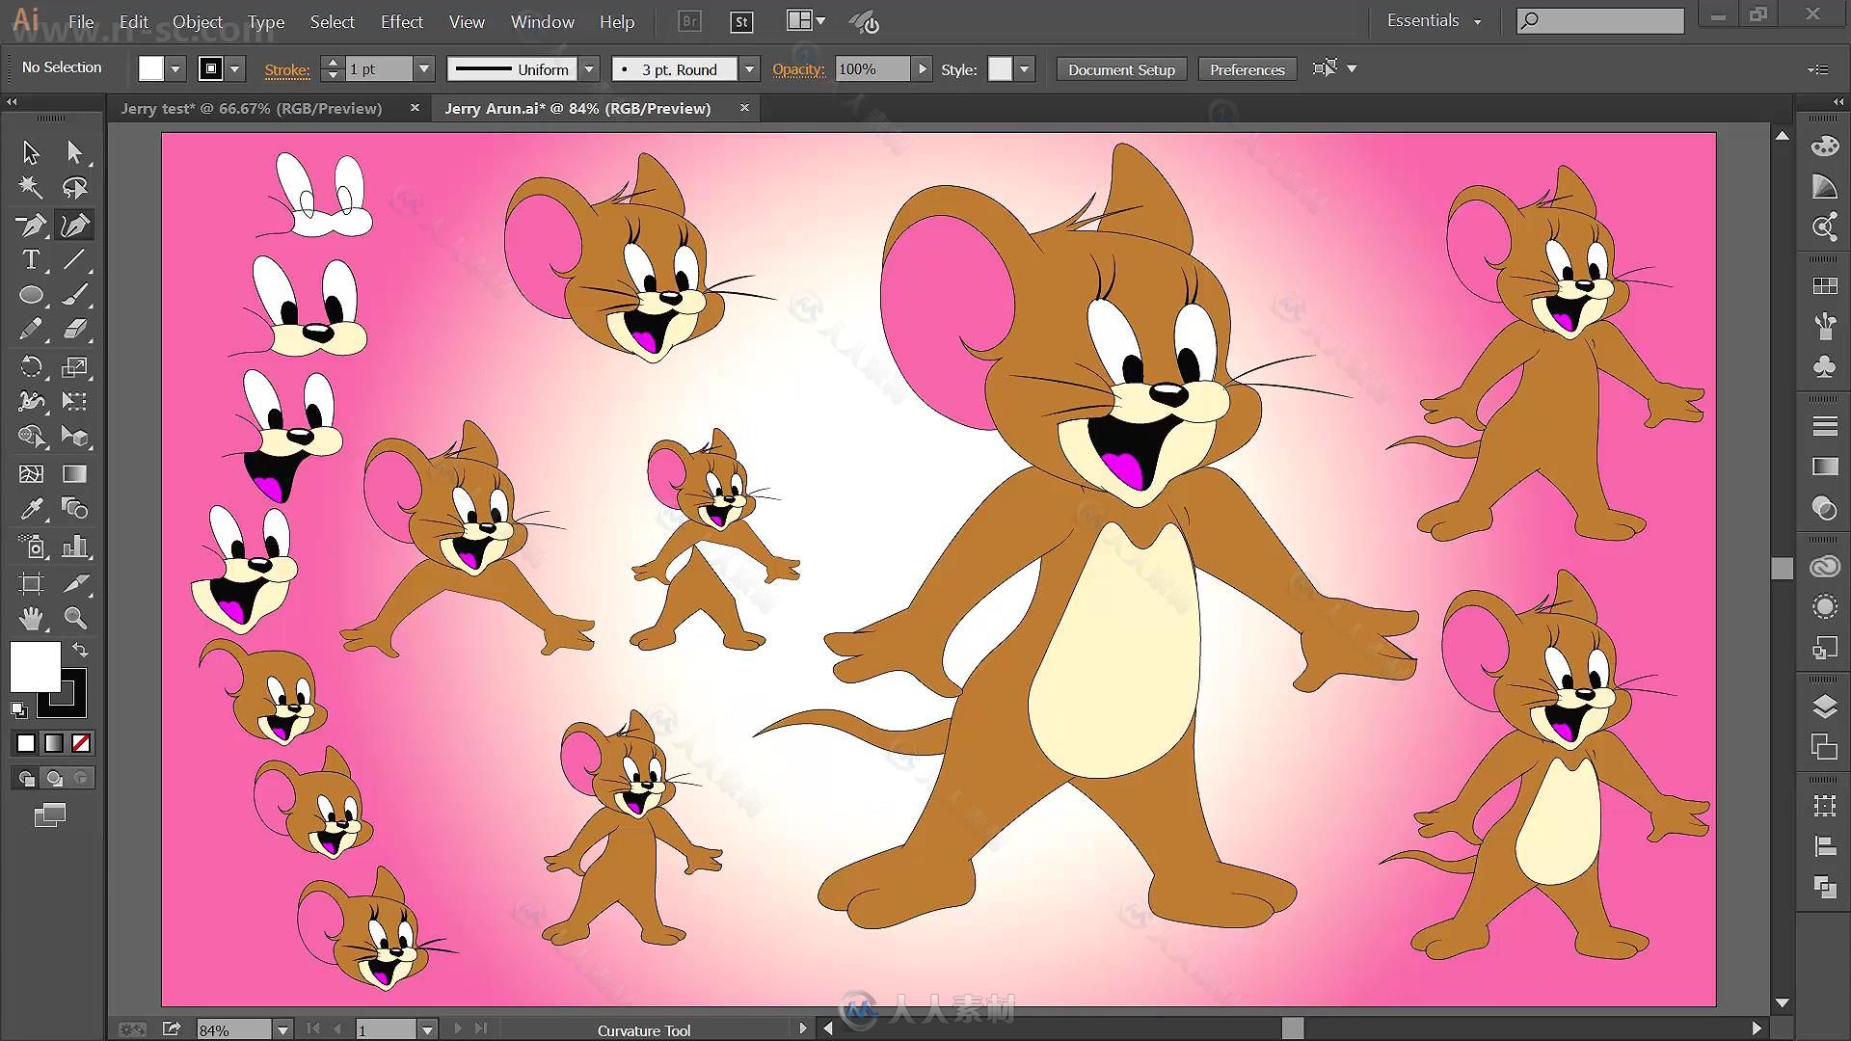Screen dimensions: 1851x1041
Task: Open the stroke color dropdown
Action: tap(234, 69)
